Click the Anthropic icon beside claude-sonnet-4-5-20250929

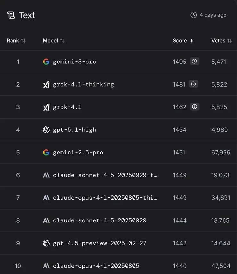pyautogui.click(x=46, y=220)
